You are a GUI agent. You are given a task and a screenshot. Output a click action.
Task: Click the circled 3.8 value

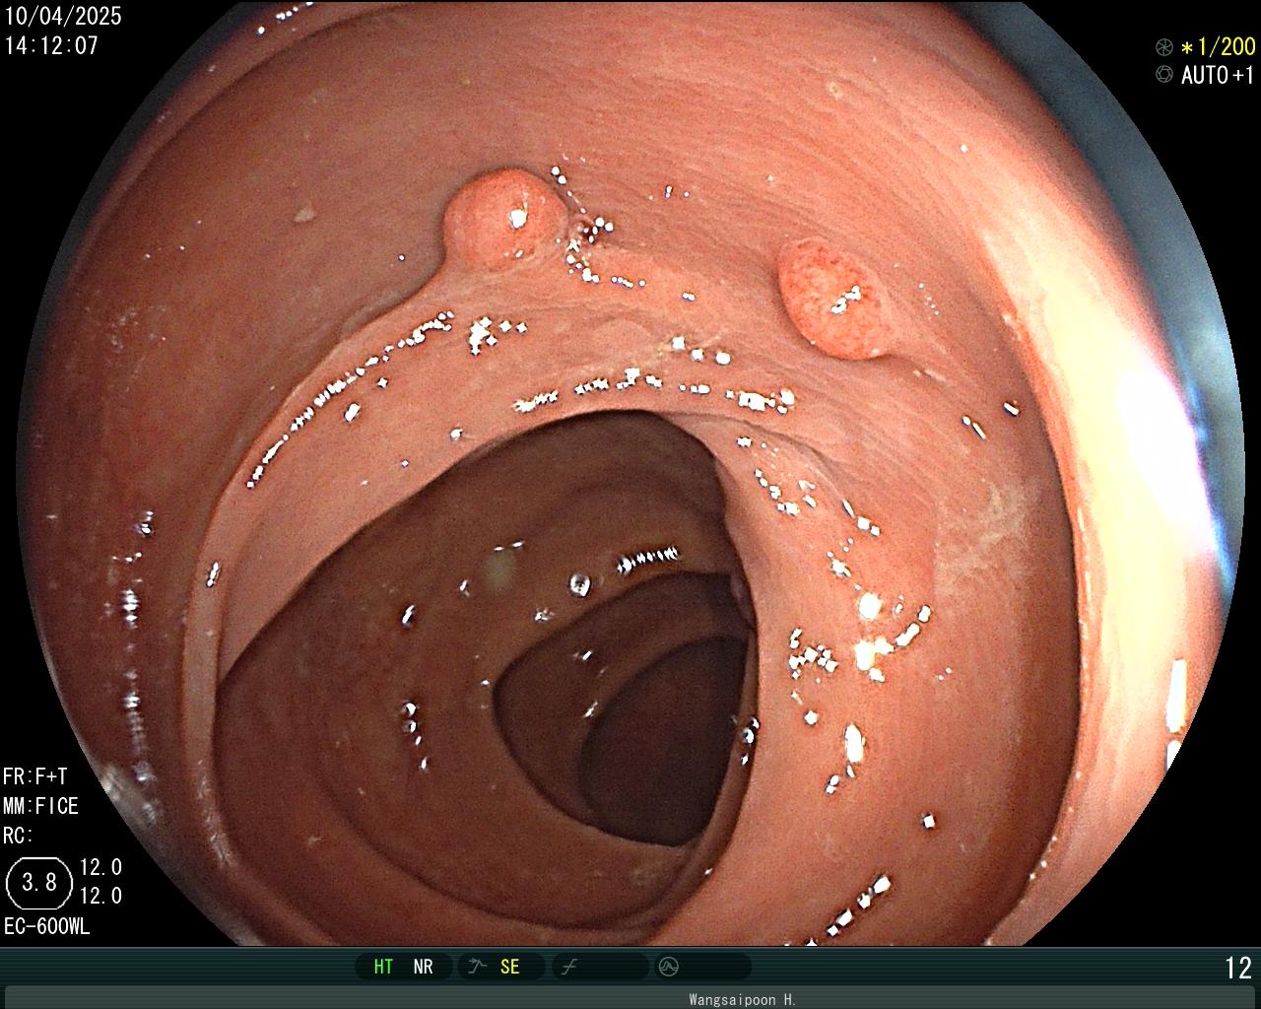coord(39,882)
